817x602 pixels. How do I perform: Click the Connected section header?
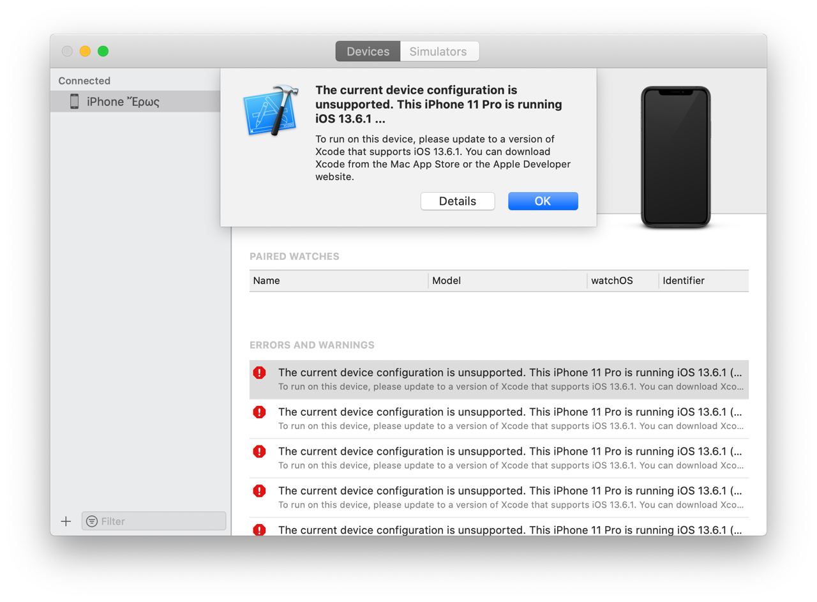pos(84,80)
